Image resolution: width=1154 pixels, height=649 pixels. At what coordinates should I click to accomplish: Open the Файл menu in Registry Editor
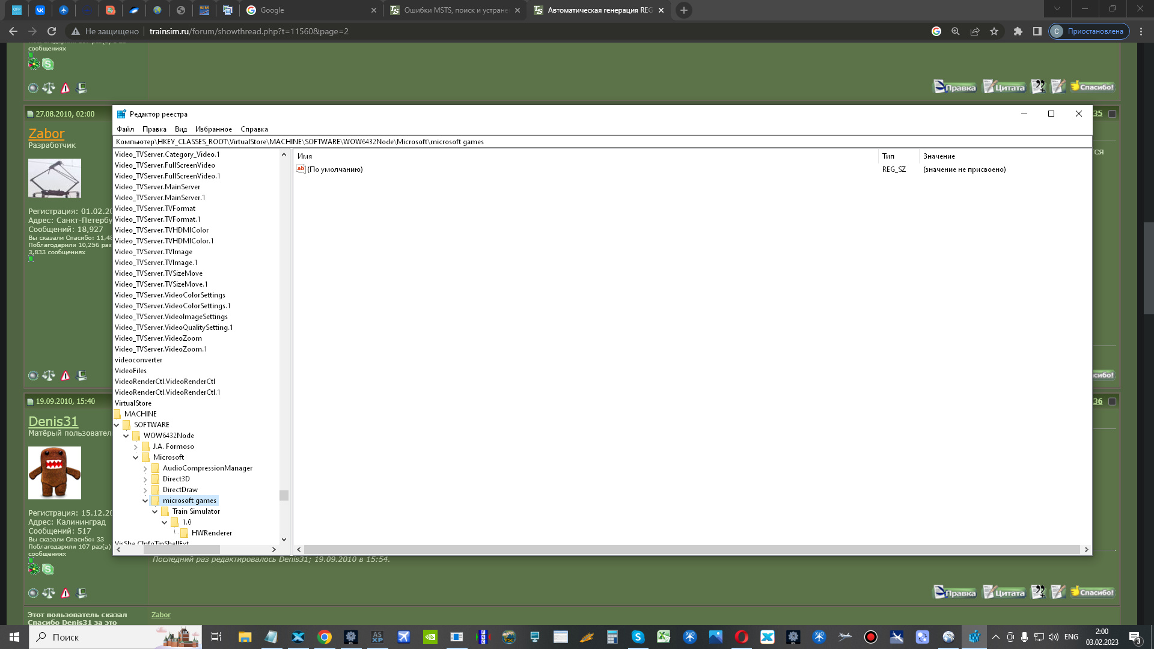coord(125,129)
